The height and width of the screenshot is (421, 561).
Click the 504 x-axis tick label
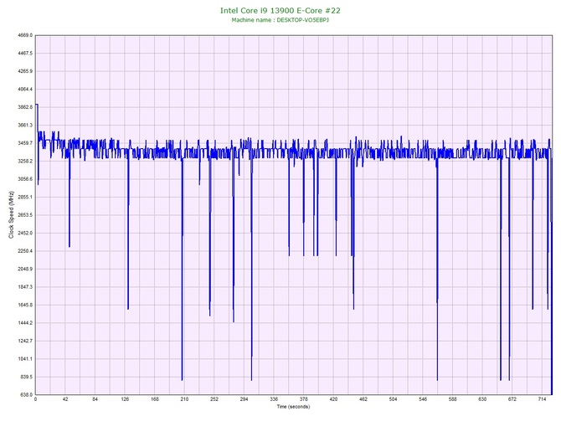(394, 399)
